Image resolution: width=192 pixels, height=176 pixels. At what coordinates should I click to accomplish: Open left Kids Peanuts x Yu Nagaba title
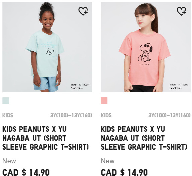pyautogui.click(x=46, y=138)
